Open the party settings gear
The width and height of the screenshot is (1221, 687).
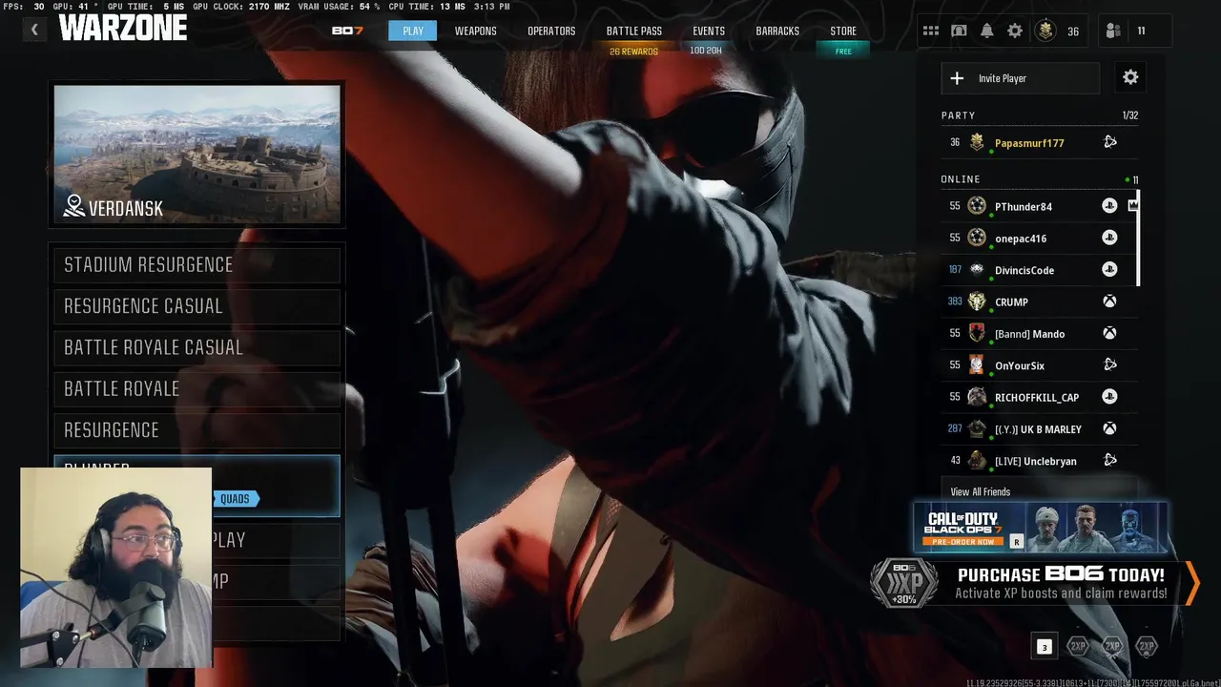pos(1130,77)
